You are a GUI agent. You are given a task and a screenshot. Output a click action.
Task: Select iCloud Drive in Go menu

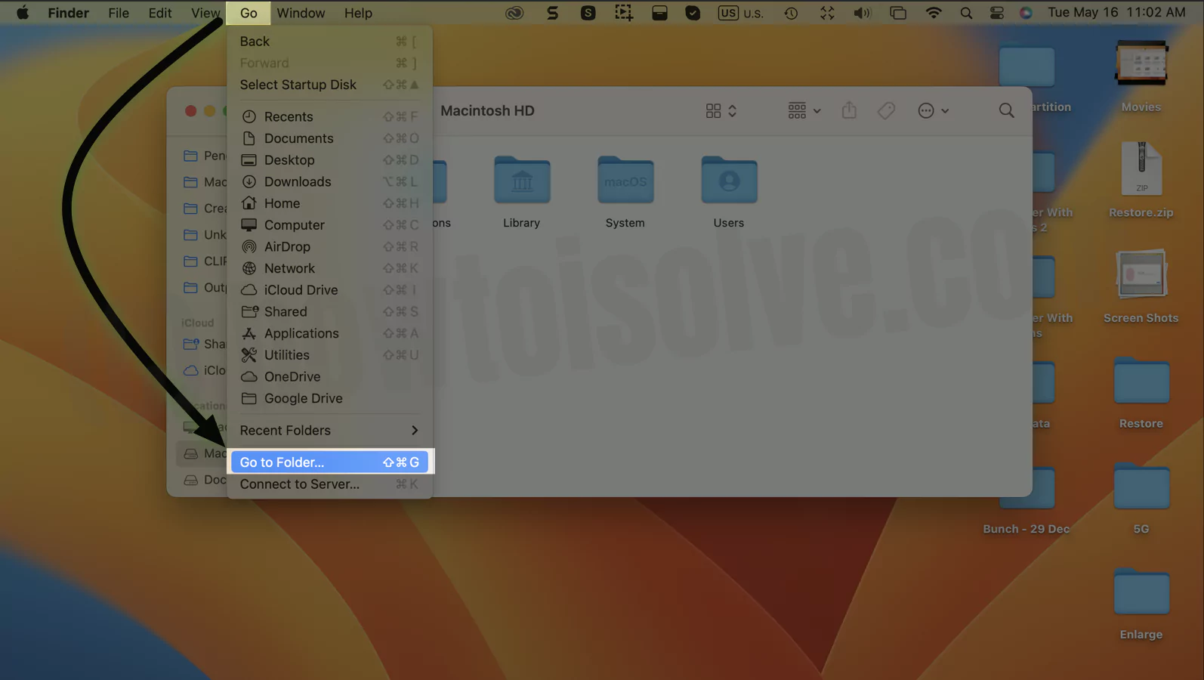coord(301,290)
